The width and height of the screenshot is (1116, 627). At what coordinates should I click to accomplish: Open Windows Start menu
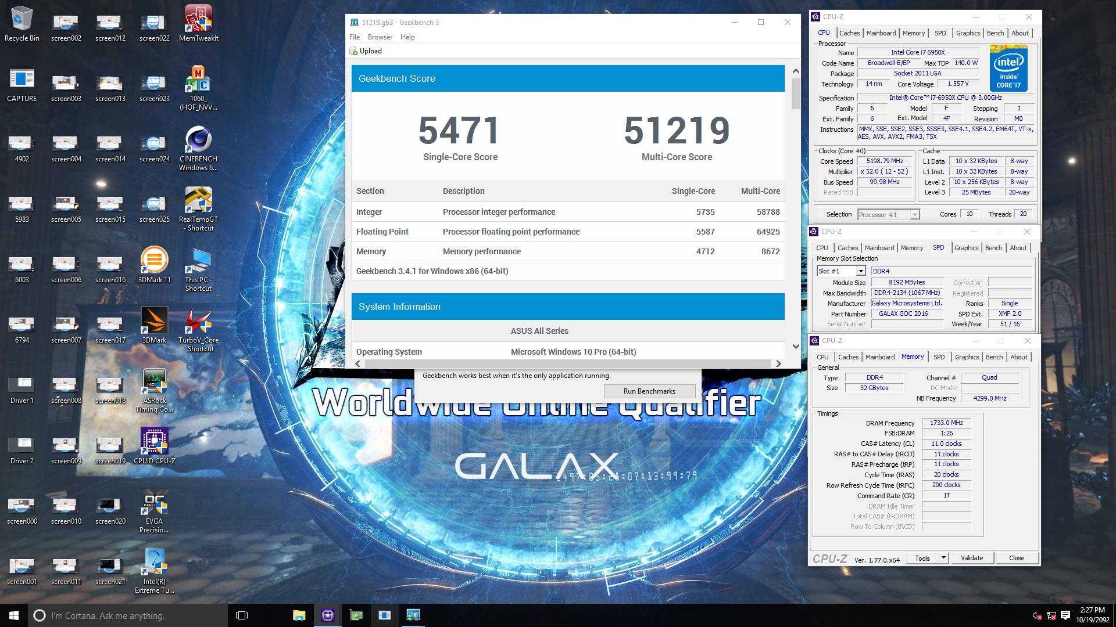pos(14,615)
